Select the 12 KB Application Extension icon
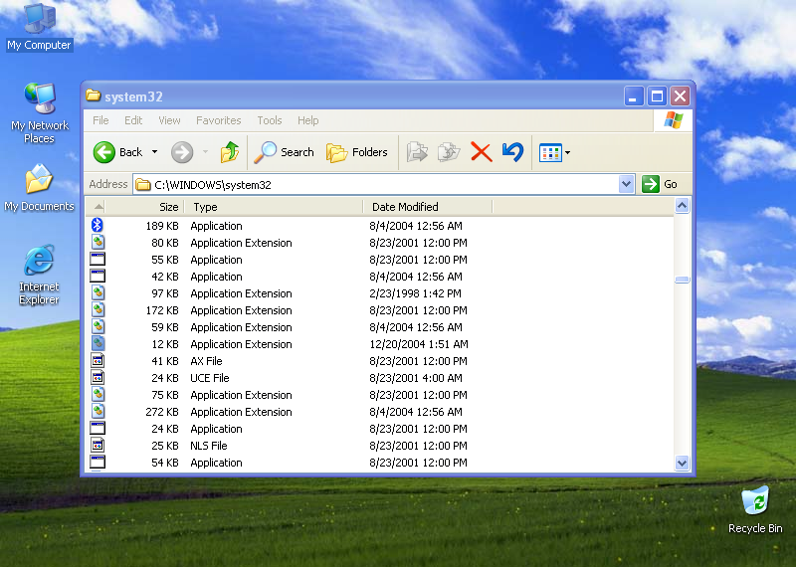 (x=98, y=343)
